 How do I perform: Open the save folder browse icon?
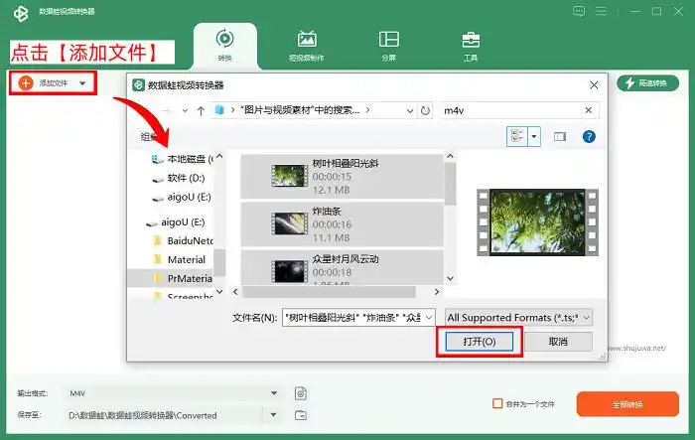click(x=300, y=415)
